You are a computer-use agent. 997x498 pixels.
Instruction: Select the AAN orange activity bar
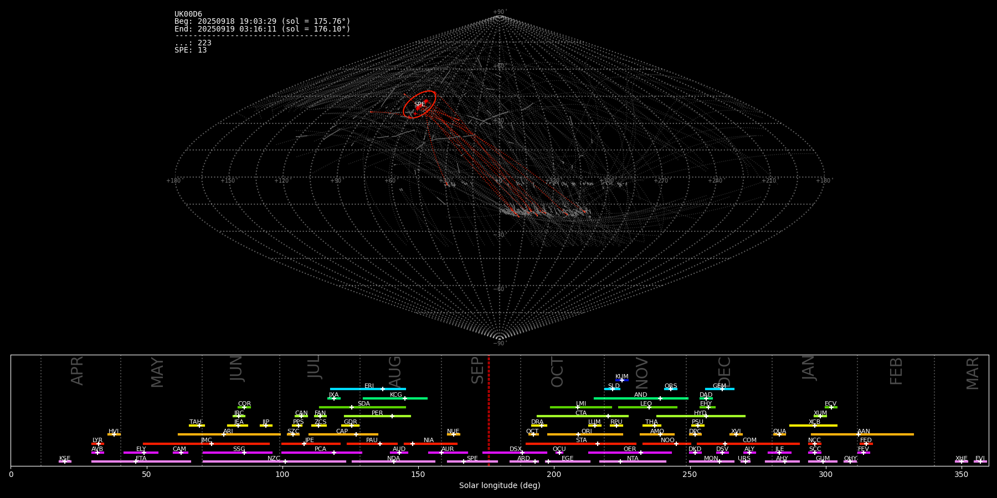(x=862, y=434)
